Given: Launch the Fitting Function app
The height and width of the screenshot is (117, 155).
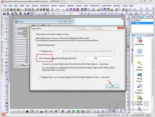Looking at the screenshot, I should 139,78.
